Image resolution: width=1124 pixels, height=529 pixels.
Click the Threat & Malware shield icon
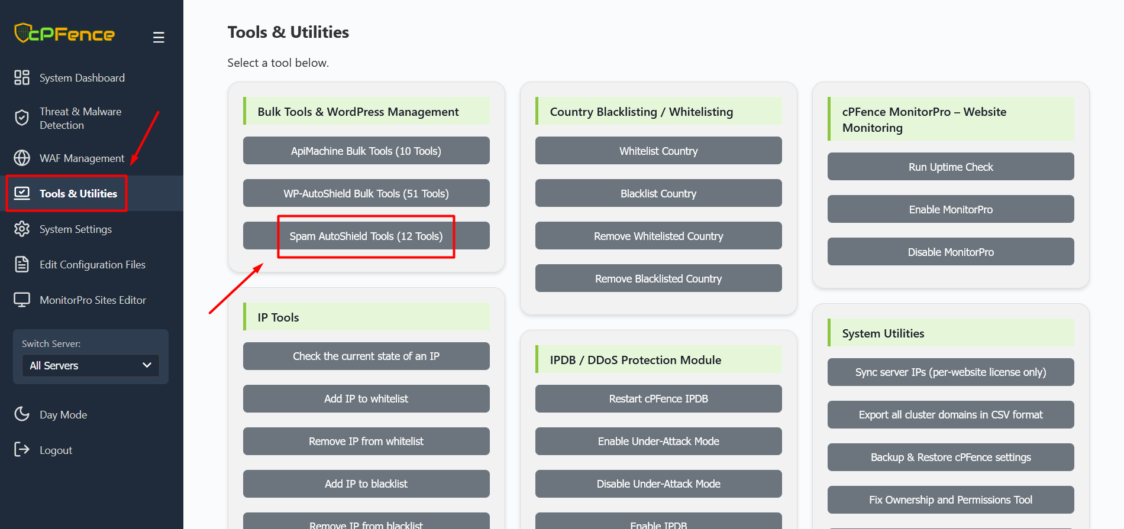(22, 118)
